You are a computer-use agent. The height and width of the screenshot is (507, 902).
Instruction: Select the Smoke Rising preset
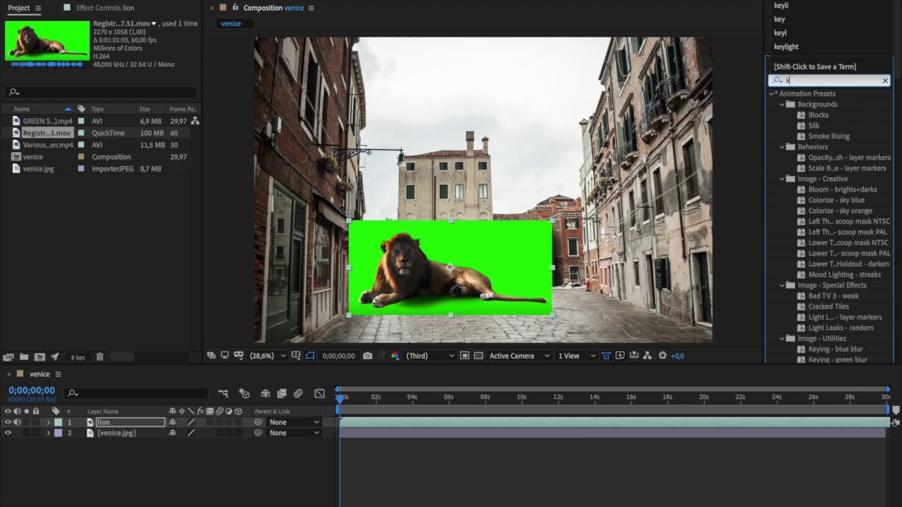(x=829, y=137)
